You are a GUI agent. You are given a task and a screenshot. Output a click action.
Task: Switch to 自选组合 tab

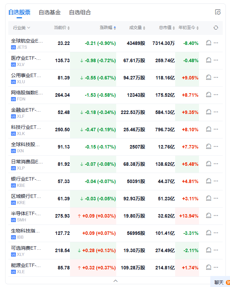pos(80,12)
